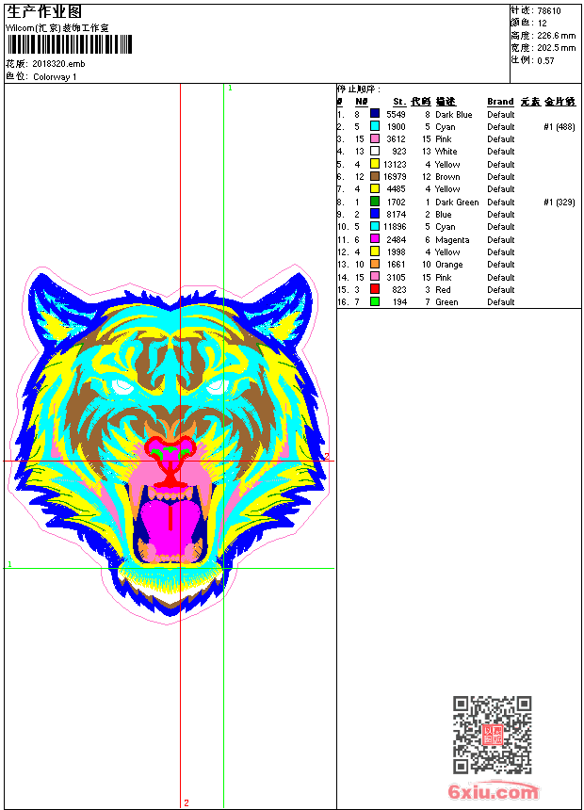This screenshot has height=810, width=584.
Task: Choose the Orange swatch in the stop sequence
Action: 375,265
